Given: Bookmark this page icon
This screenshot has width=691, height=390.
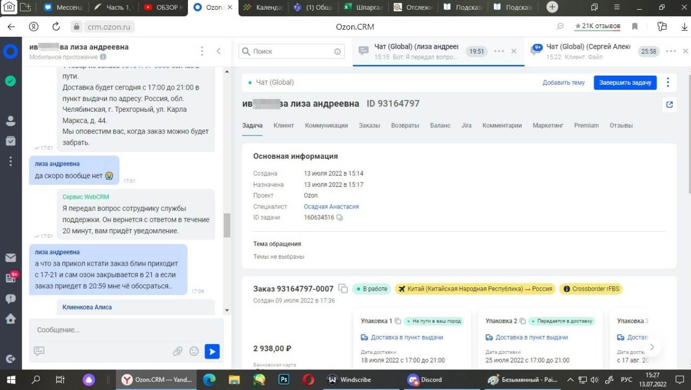Looking at the screenshot, I should point(635,26).
